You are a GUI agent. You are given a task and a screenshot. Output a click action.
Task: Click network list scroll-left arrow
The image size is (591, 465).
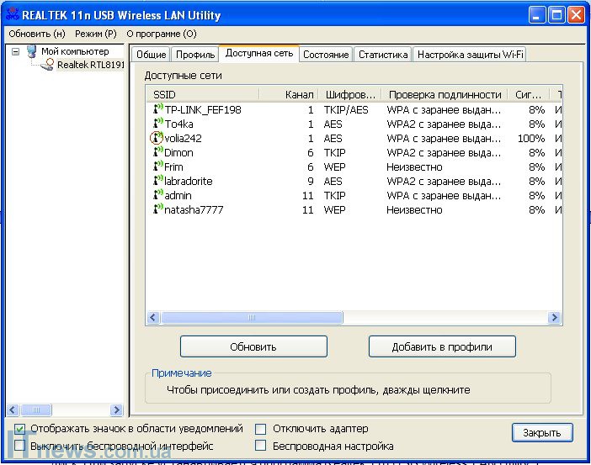[x=152, y=317]
